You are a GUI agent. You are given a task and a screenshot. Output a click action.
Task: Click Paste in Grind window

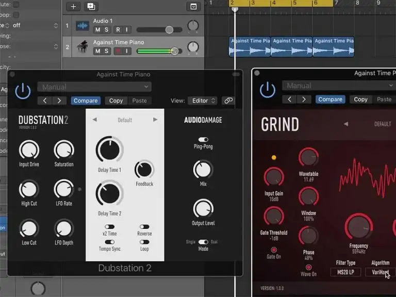tap(384, 99)
